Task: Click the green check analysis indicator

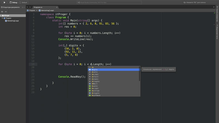Action: (215, 13)
